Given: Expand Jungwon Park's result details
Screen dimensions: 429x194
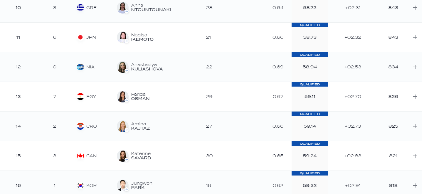Looking at the screenshot, I should [415, 185].
